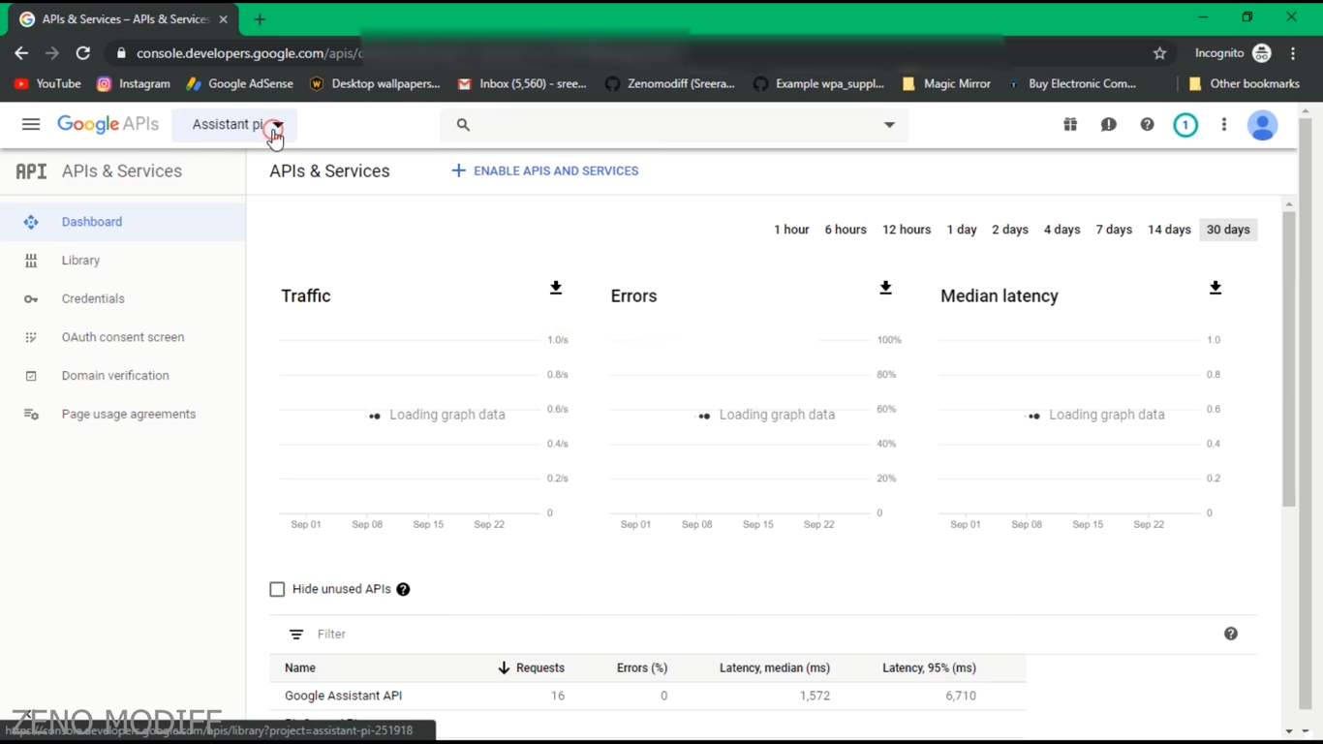Click the search magnifier icon

click(x=463, y=124)
